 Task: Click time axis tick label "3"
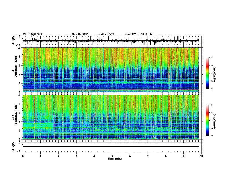click(76, 156)
